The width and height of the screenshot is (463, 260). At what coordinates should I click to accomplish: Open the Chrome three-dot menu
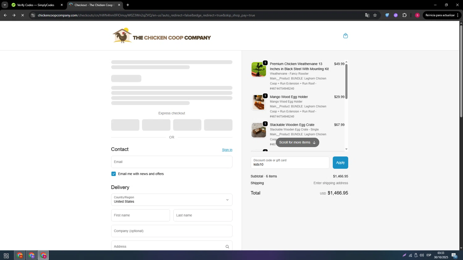tap(458, 15)
